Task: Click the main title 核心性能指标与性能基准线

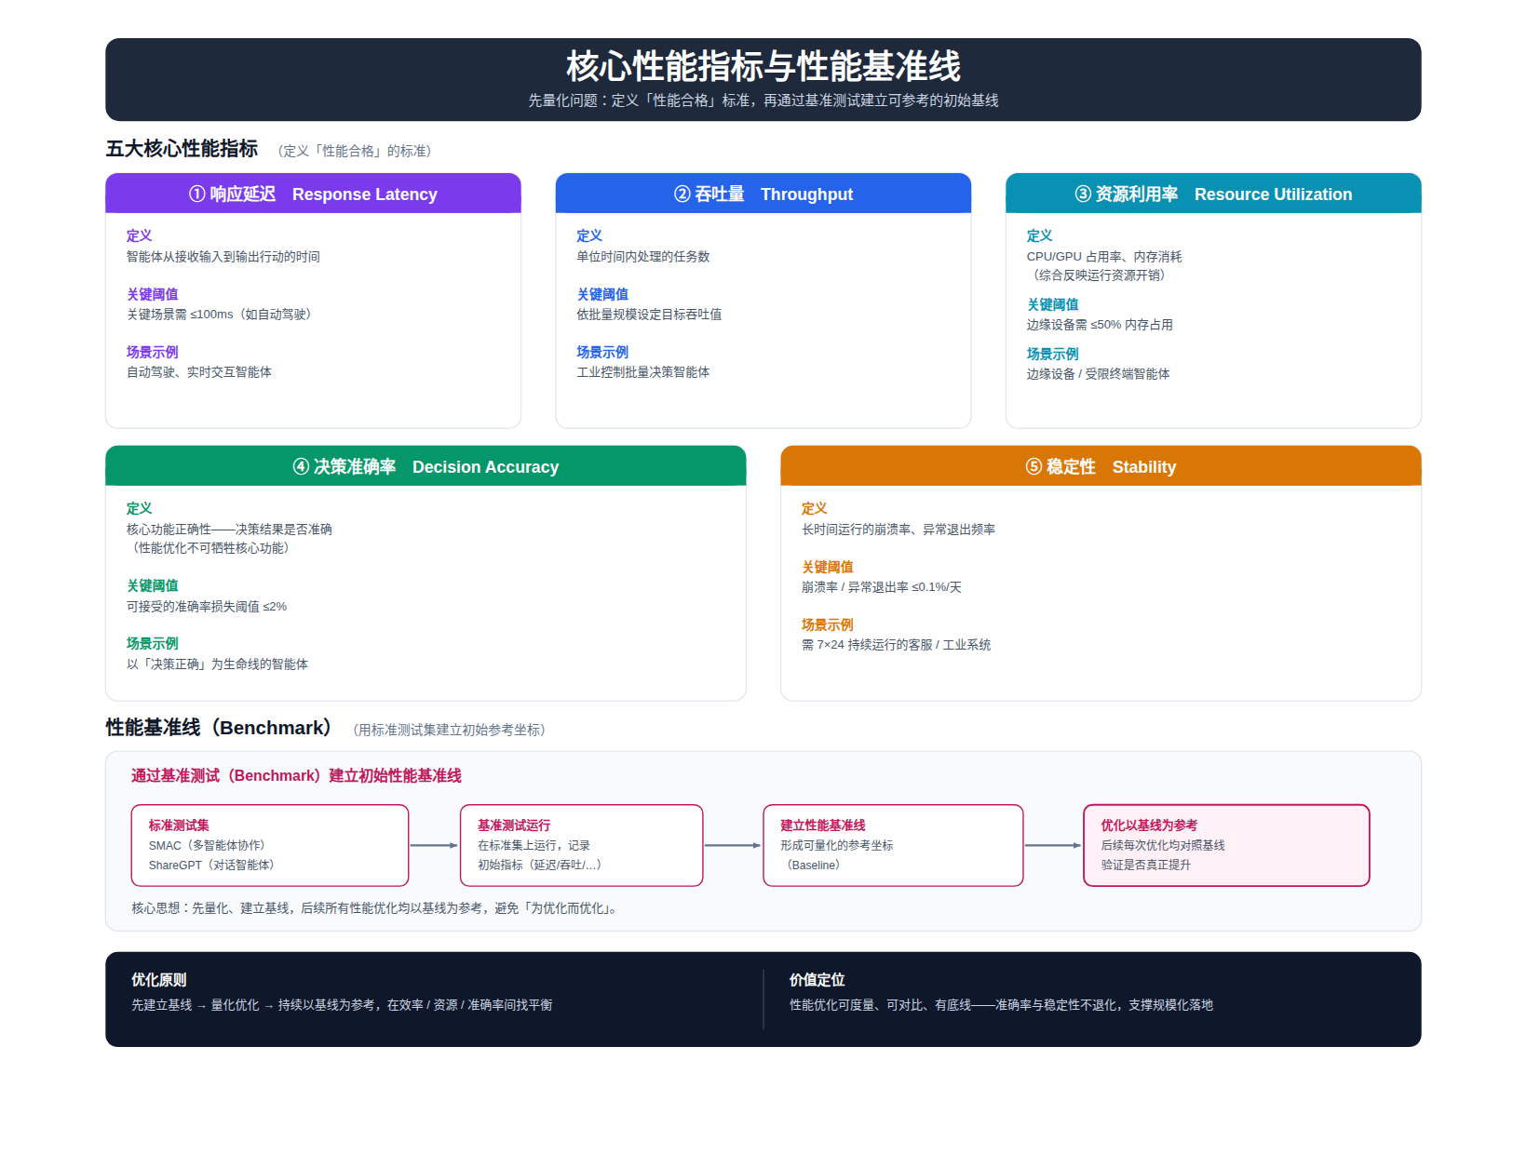Action: tap(763, 66)
